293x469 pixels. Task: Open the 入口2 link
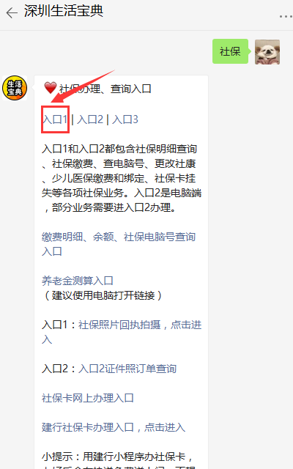[90, 119]
